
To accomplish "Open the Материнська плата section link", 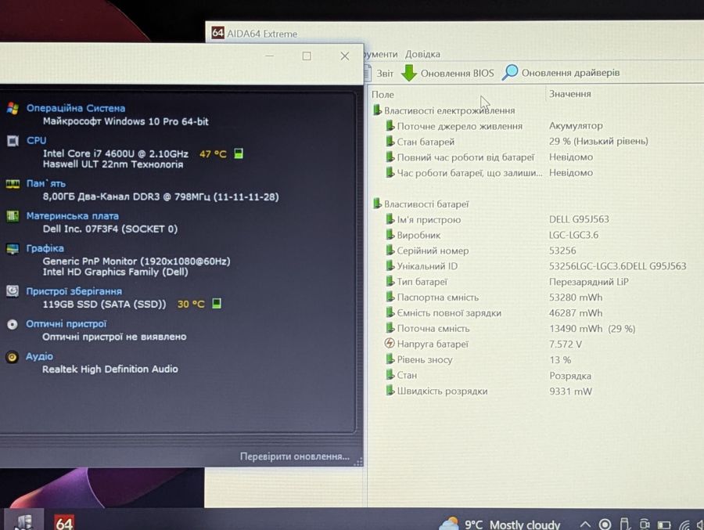I will (72, 216).
